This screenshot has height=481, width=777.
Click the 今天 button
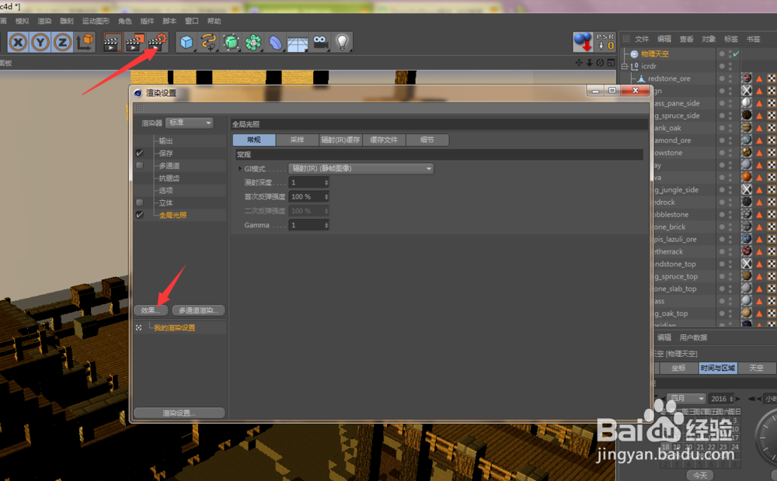pyautogui.click(x=700, y=475)
